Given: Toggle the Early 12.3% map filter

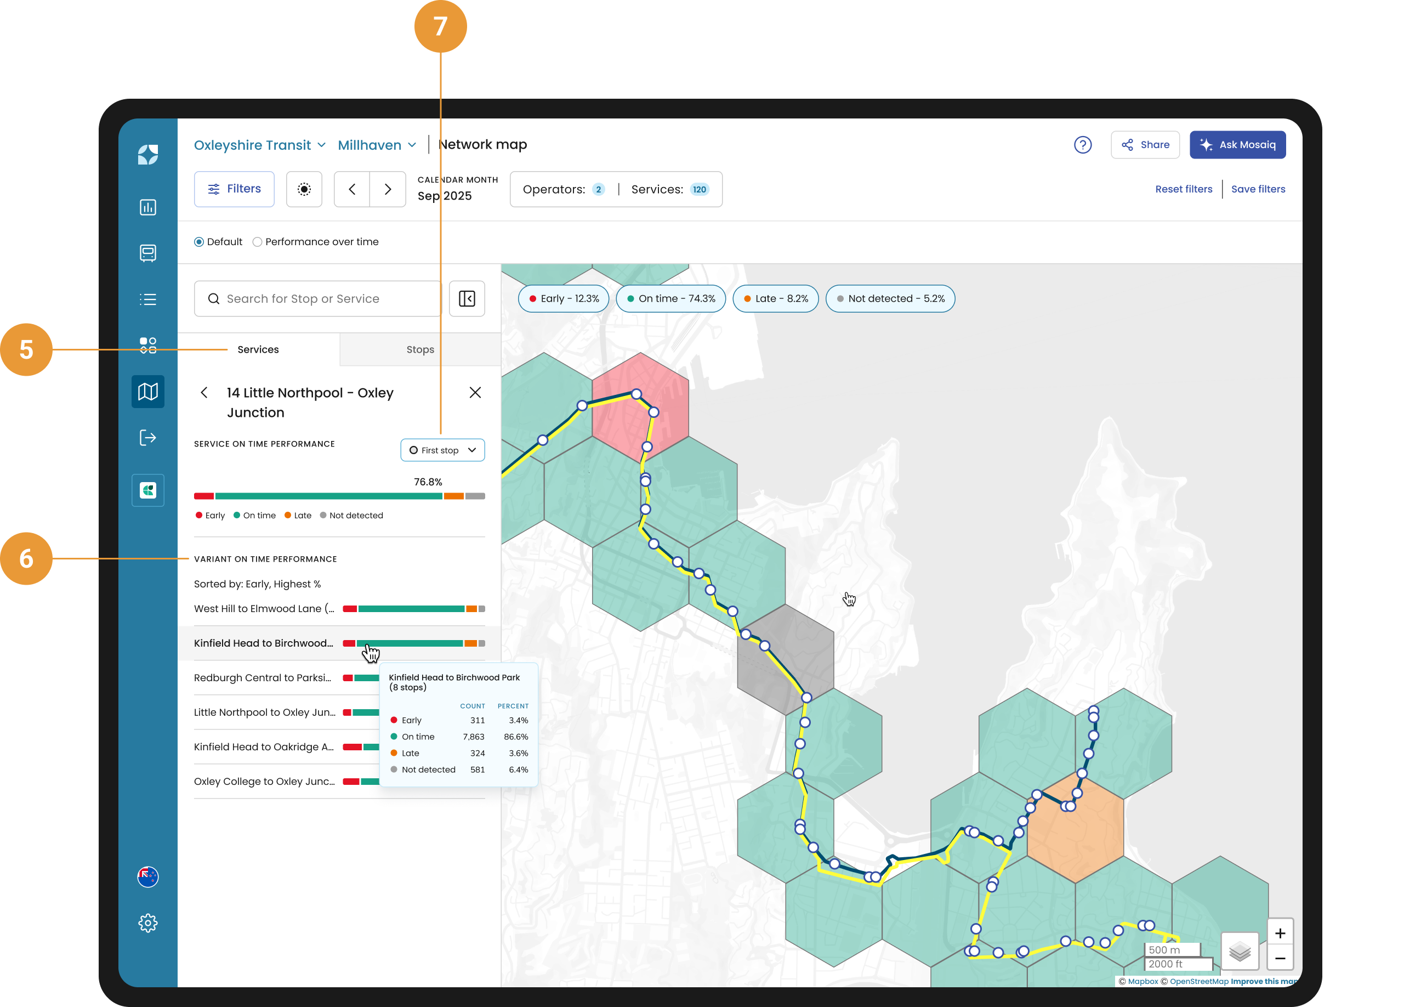Looking at the screenshot, I should 564,299.
